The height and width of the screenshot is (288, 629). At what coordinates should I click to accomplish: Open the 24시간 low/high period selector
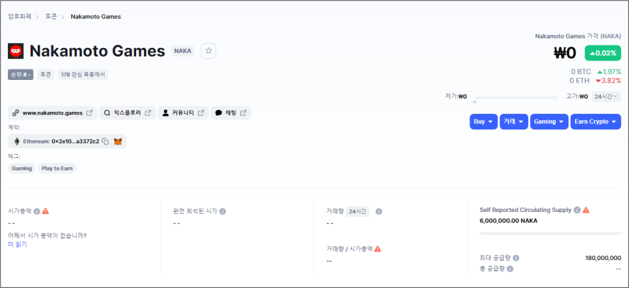(606, 96)
